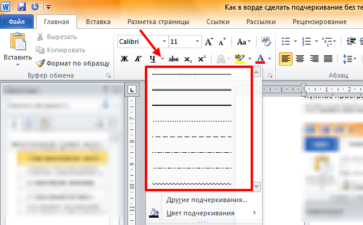Screen dimensions: 363x225
Task: Click the multilevel list icon
Action: pyautogui.click(x=327, y=42)
